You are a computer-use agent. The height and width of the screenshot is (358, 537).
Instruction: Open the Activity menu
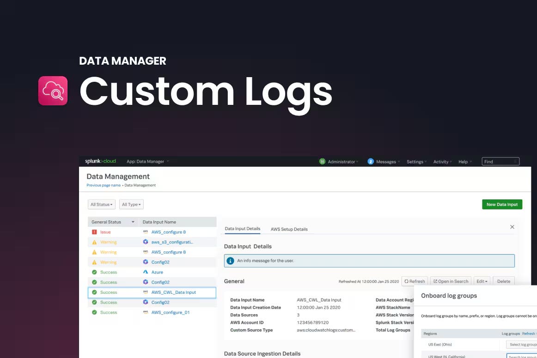442,162
